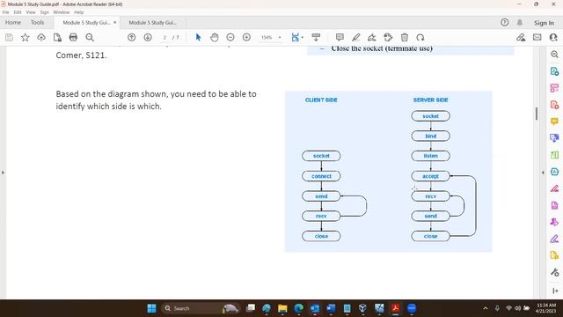Screen dimensions: 563x317
Task: Open File Explorer from taskbar
Action: coord(282,308)
